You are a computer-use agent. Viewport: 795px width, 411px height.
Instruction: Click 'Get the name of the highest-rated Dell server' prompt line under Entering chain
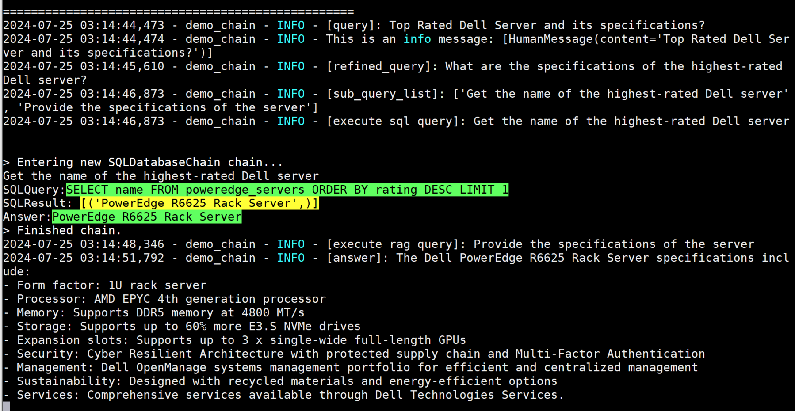point(161,176)
